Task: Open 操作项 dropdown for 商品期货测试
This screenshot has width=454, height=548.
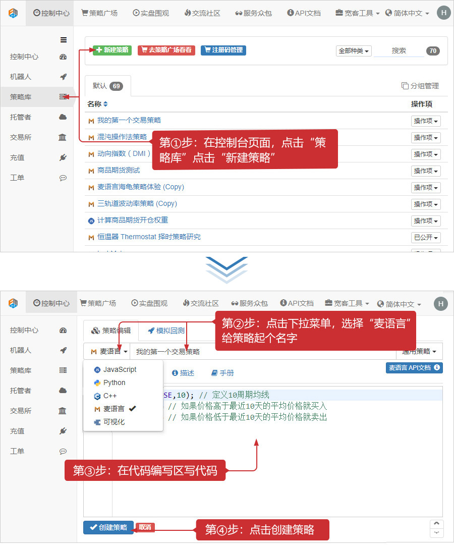Action: click(x=426, y=171)
